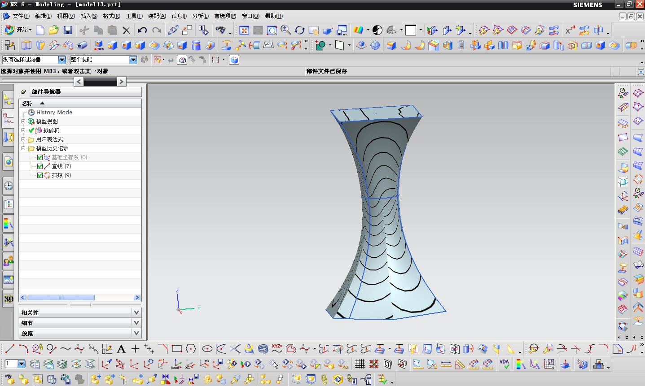Image resolution: width=645 pixels, height=386 pixels.
Task: Choose the Text 'A' curve tool
Action: (121, 348)
